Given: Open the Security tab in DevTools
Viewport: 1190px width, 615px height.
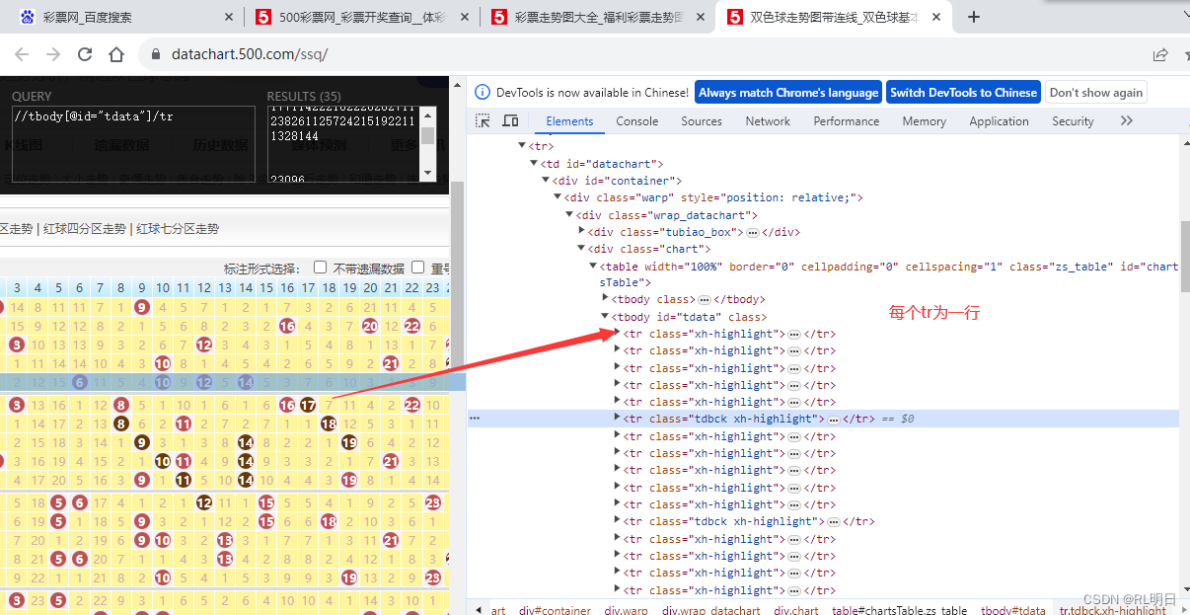Looking at the screenshot, I should [1073, 120].
